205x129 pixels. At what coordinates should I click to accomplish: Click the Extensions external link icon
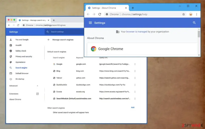coord(37,94)
